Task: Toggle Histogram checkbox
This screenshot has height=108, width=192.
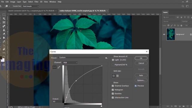Action: coord(113,90)
